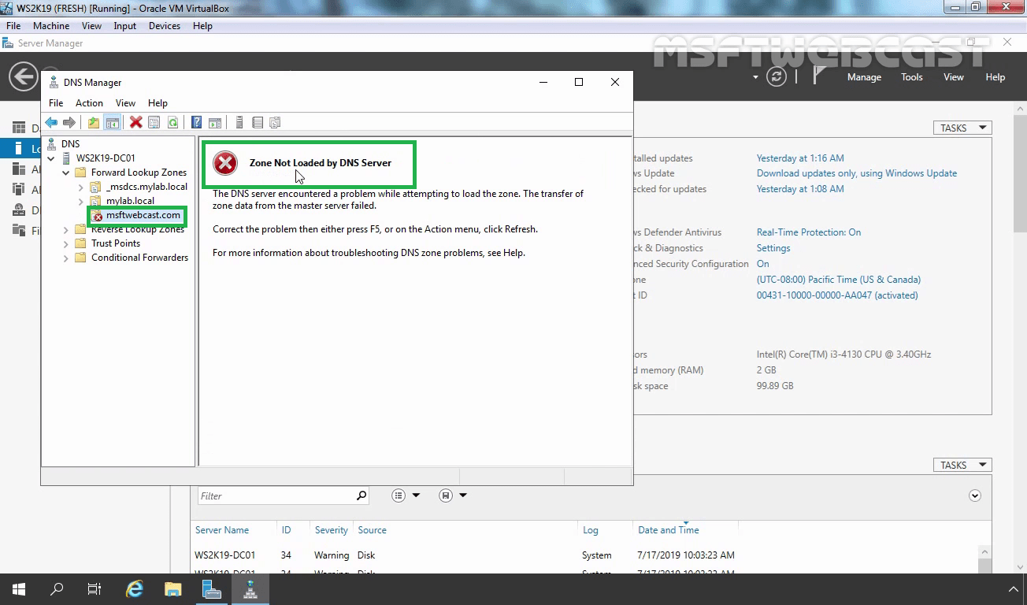
Task: Click 'Yesterday at 1:16 AM' updates link
Action: coord(800,158)
